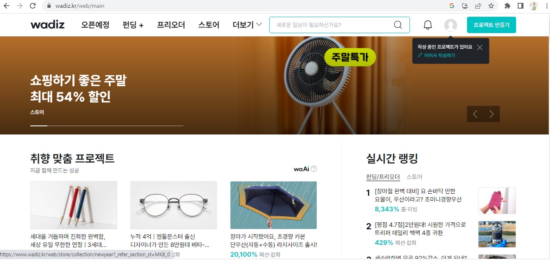Screen dimensions: 550x262
Task: Click the search magnifier icon
Action: (398, 25)
